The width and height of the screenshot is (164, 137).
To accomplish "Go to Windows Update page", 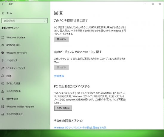I will tap(16, 37).
